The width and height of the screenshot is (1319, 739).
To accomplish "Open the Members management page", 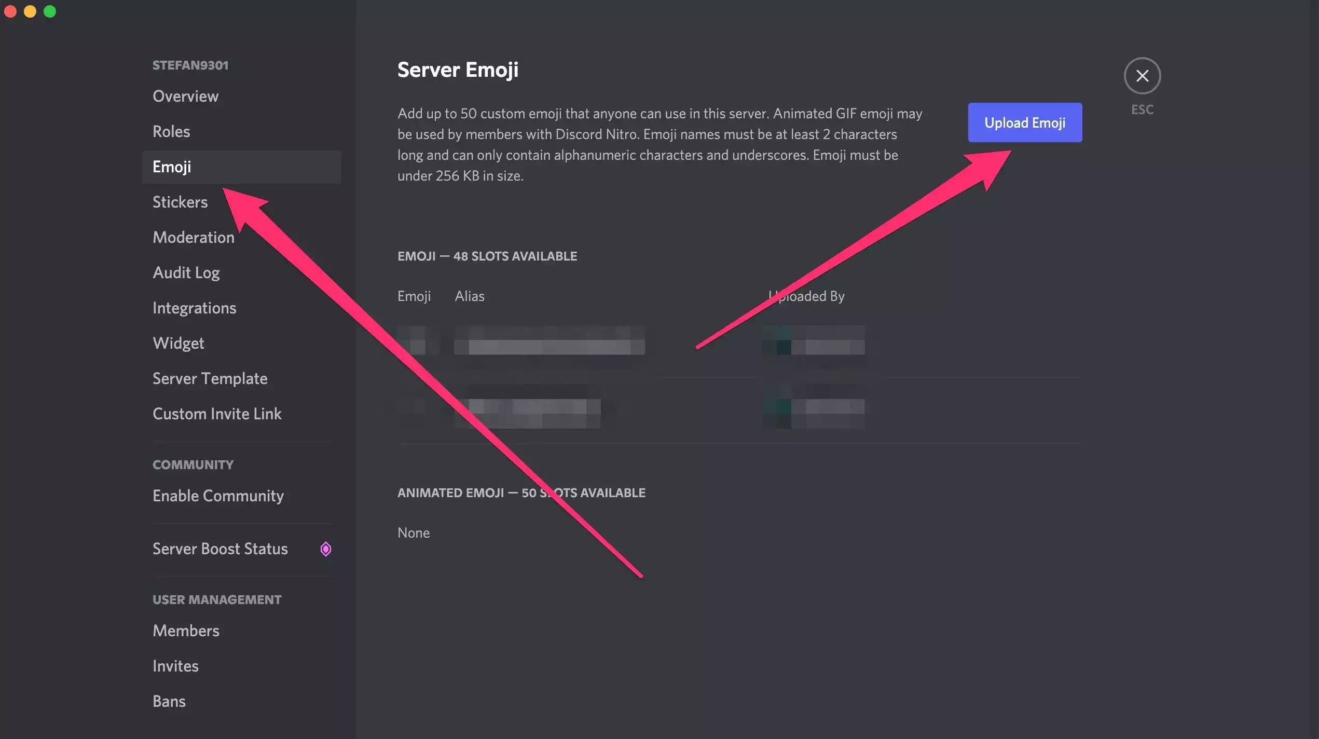I will coord(186,631).
